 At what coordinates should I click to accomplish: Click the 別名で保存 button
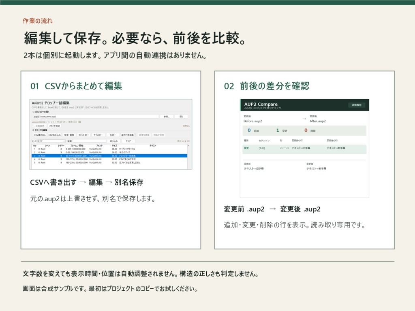tap(159, 135)
